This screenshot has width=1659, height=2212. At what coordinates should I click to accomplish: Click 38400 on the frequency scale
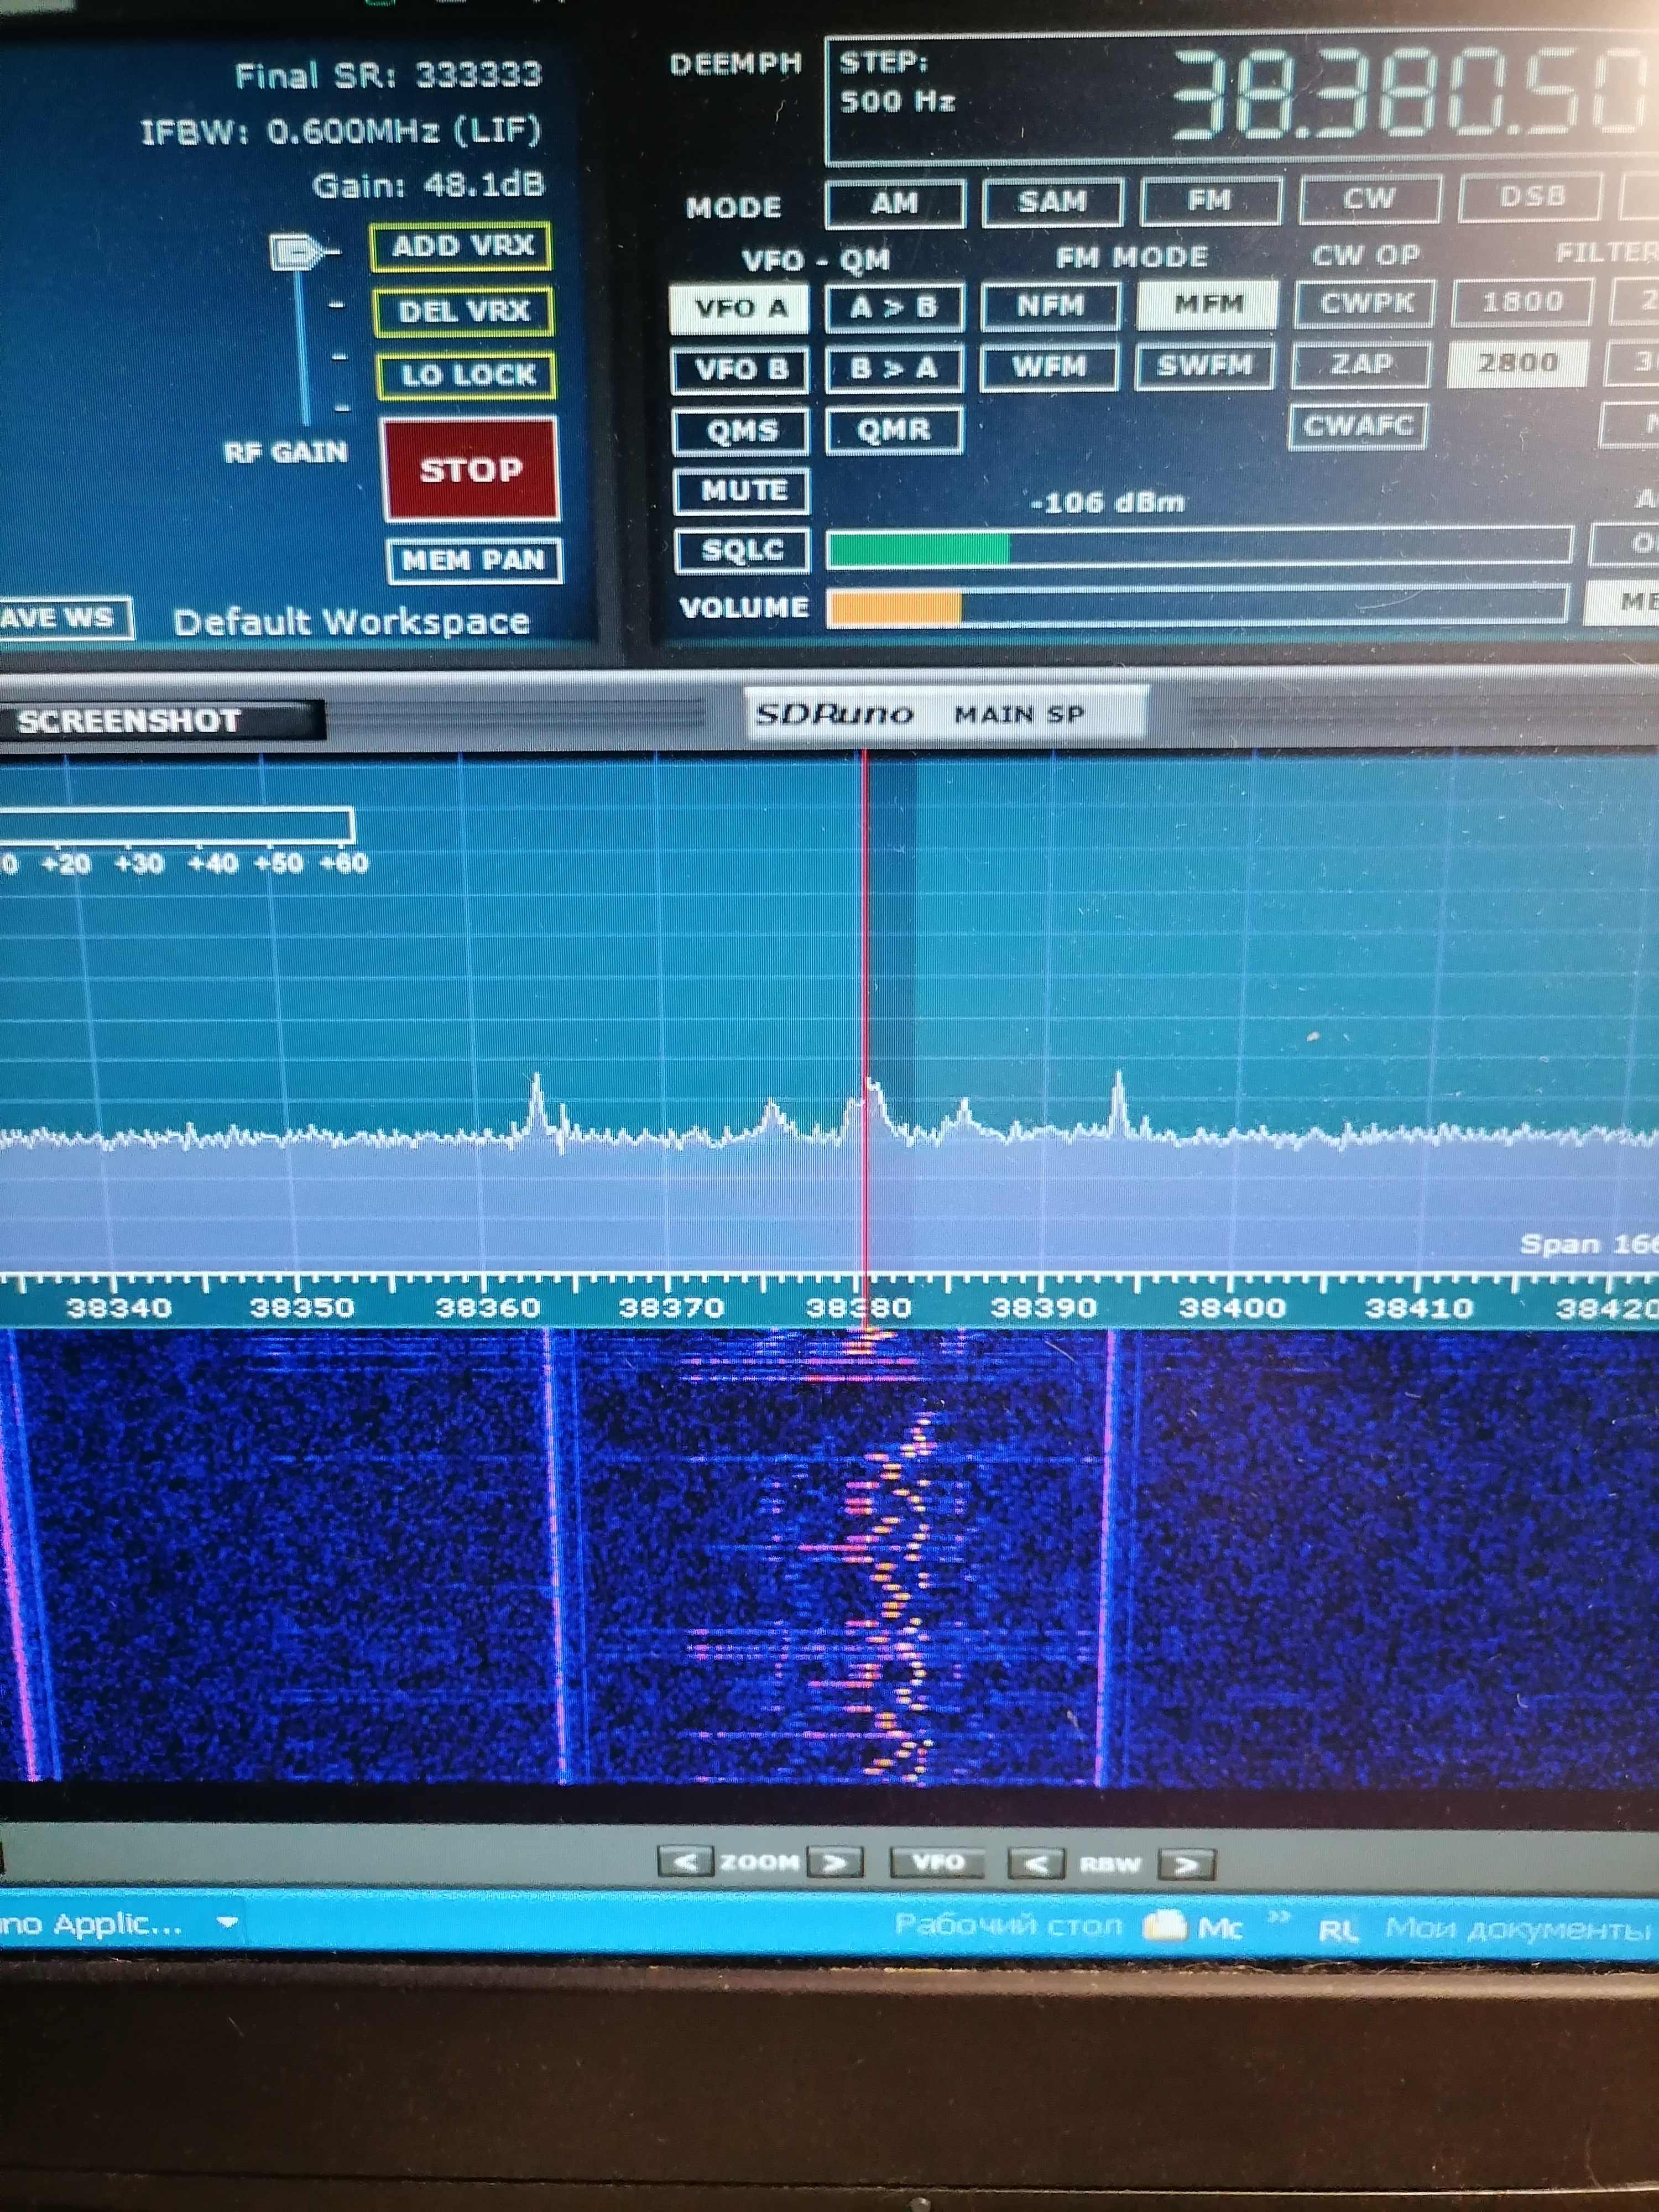pos(1231,1308)
